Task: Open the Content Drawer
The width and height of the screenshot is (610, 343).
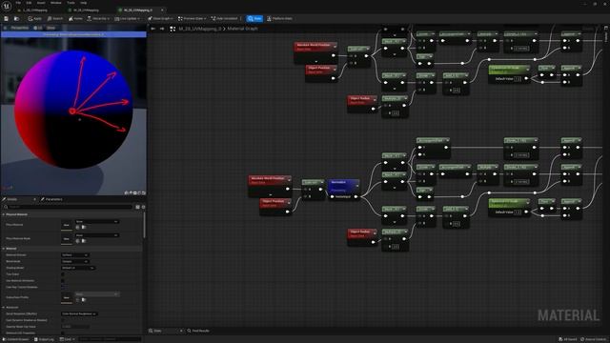Action: [16, 339]
